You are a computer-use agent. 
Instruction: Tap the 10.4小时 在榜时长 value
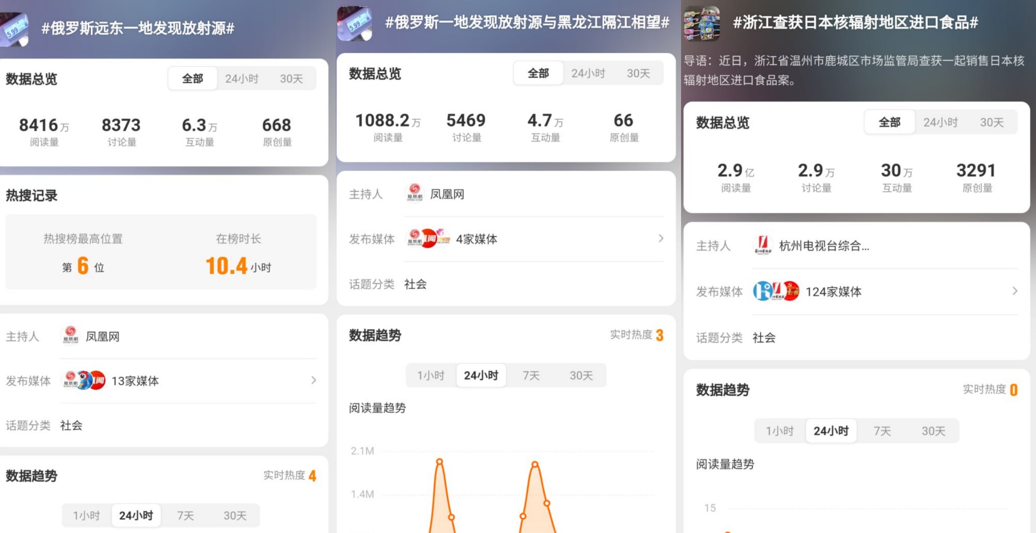coord(238,266)
